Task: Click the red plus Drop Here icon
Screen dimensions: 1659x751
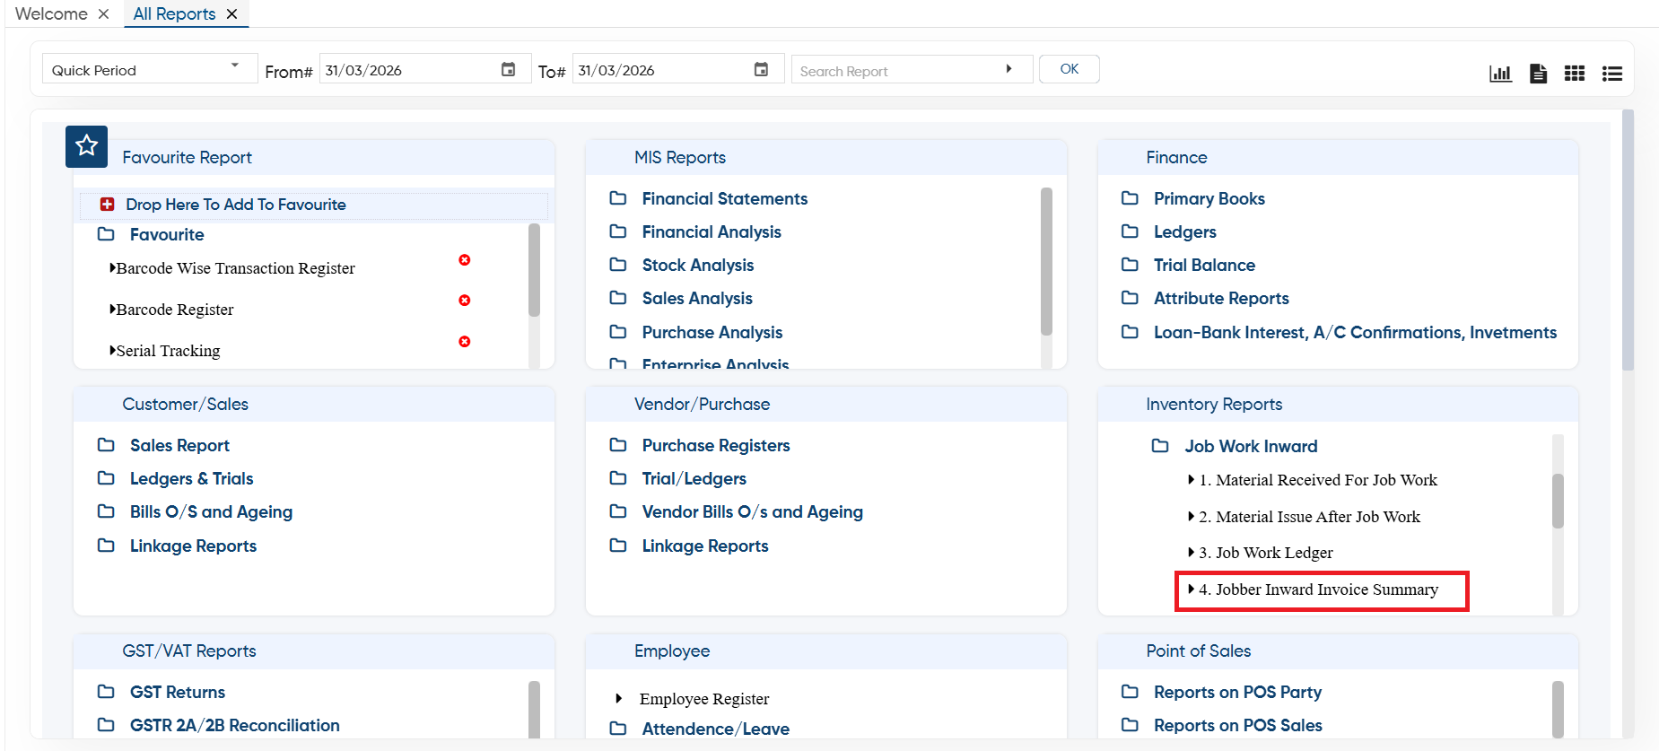Action: point(108,205)
